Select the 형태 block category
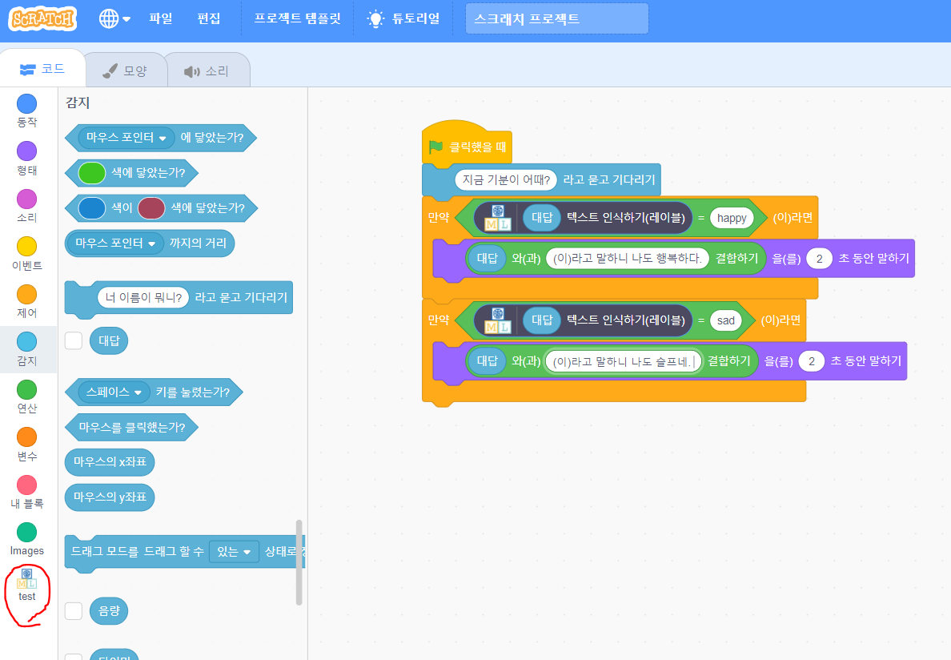 pos(26,159)
